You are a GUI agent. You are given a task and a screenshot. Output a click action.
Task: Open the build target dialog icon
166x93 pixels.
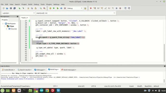pos(85,8)
